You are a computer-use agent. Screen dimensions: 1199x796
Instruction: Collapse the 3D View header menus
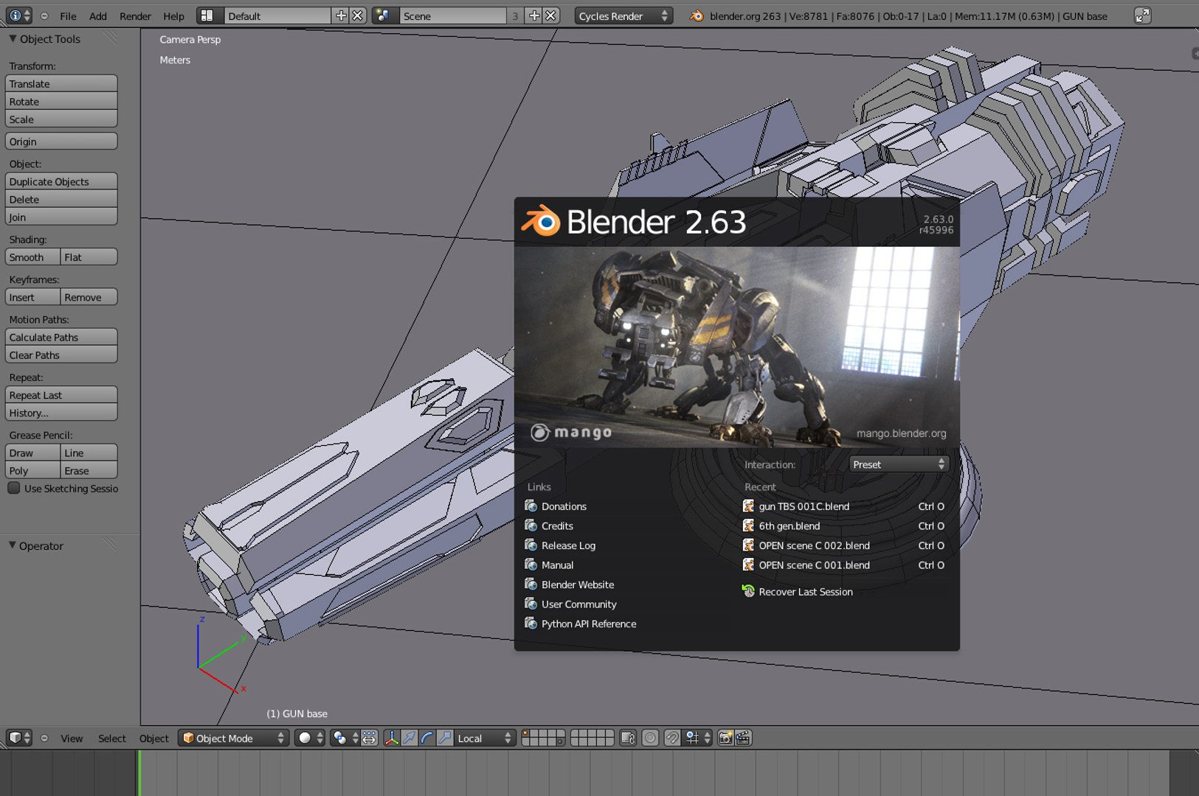tap(44, 738)
